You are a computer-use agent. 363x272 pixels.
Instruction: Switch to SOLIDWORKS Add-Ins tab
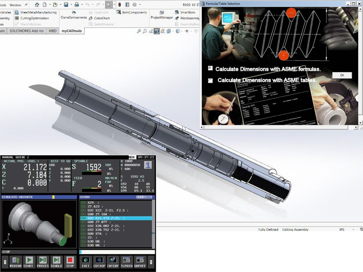(26, 31)
